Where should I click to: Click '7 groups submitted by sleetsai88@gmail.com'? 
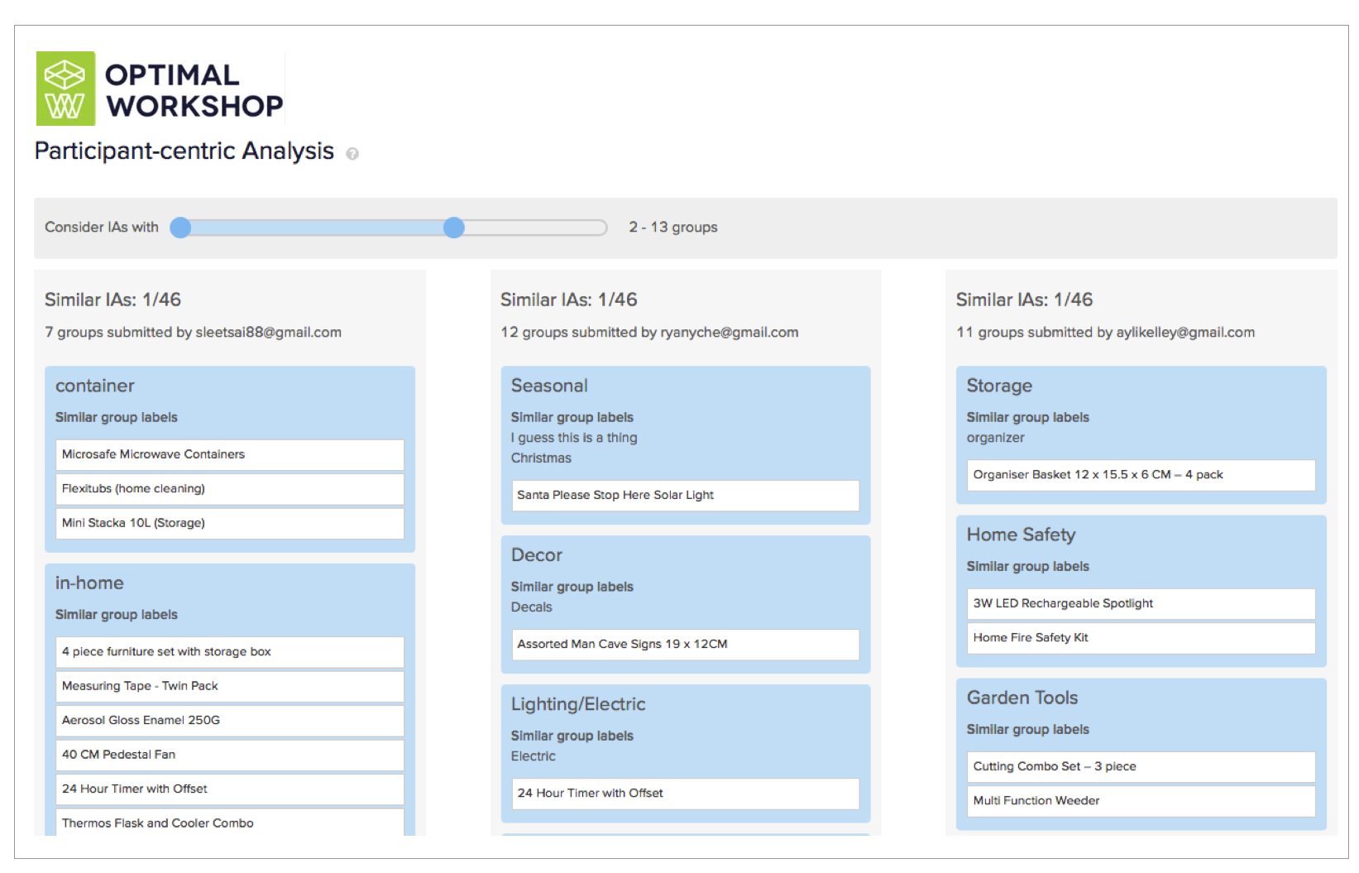193,333
